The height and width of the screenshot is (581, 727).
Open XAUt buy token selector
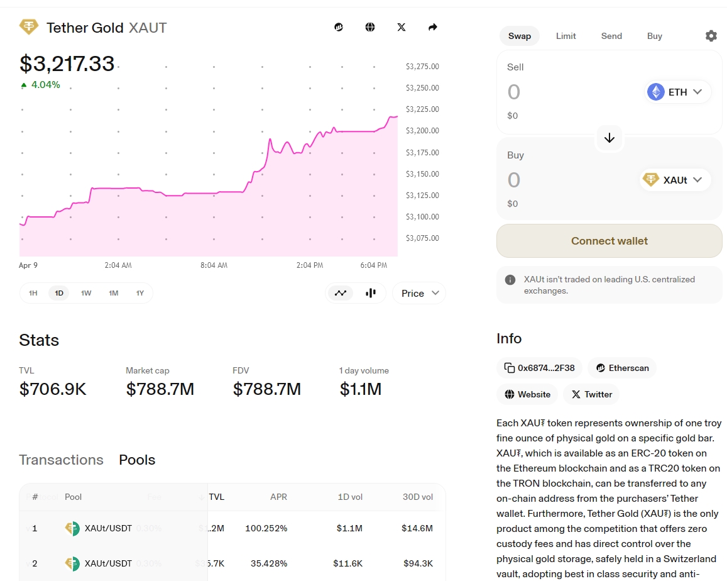tap(675, 180)
